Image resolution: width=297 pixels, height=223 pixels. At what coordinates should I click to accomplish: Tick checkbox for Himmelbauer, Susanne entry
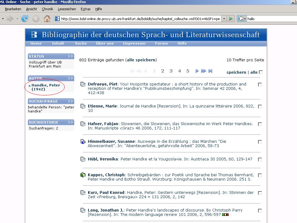[x=260, y=142]
